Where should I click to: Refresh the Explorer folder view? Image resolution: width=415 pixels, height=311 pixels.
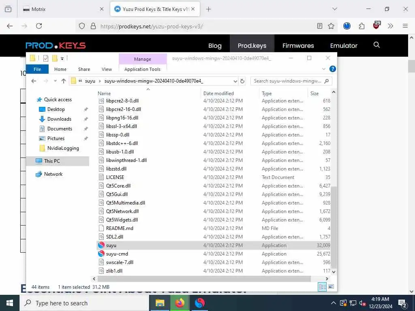(242, 81)
